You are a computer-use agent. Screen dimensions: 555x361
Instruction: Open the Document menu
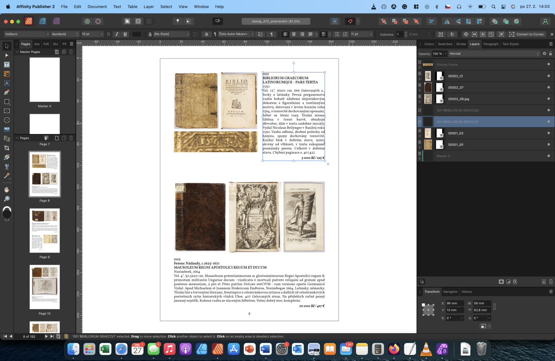(x=97, y=6)
